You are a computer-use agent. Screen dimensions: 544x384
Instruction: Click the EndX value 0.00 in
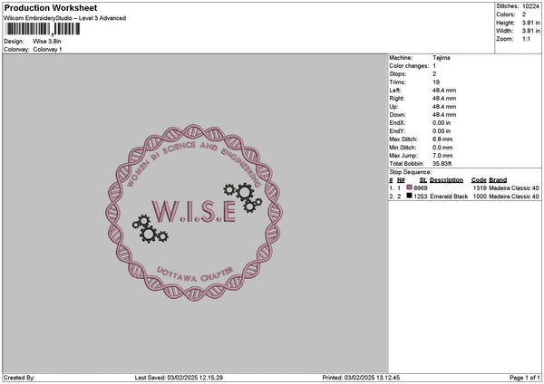click(x=442, y=122)
